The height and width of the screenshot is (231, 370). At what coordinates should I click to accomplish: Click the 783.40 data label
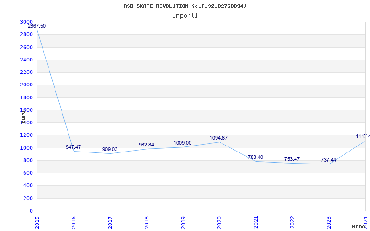pyautogui.click(x=256, y=157)
